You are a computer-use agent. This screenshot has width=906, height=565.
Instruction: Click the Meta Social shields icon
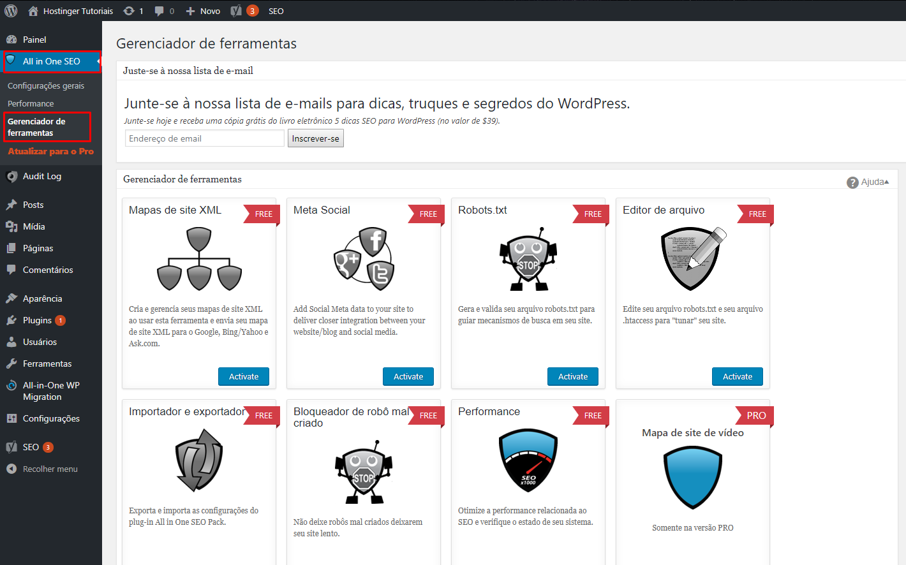pyautogui.click(x=364, y=258)
